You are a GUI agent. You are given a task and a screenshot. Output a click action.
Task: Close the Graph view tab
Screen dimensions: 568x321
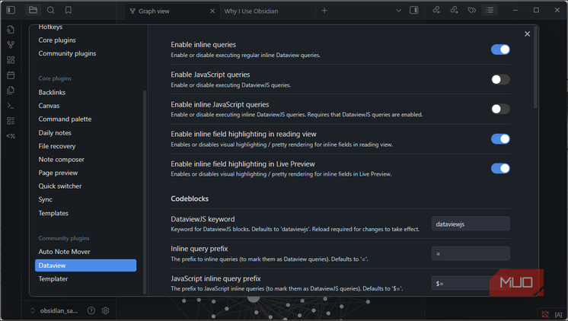point(212,11)
